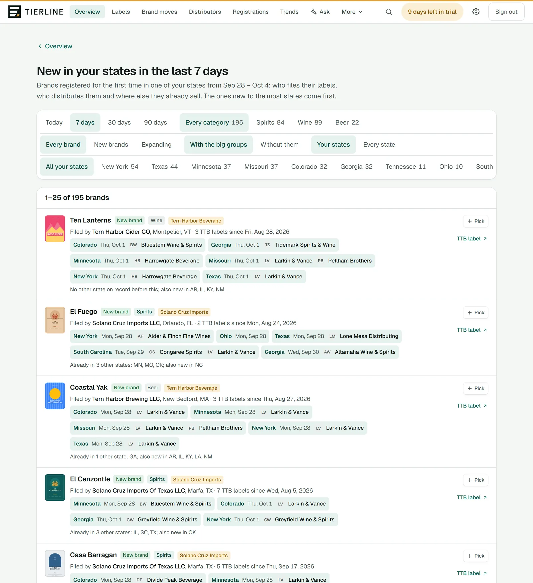Viewport: 533px width, 583px height.
Task: Click the Ask sparkle icon
Action: pyautogui.click(x=313, y=12)
